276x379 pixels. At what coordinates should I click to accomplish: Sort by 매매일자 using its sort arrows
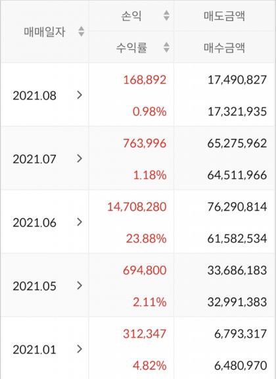coord(81,32)
